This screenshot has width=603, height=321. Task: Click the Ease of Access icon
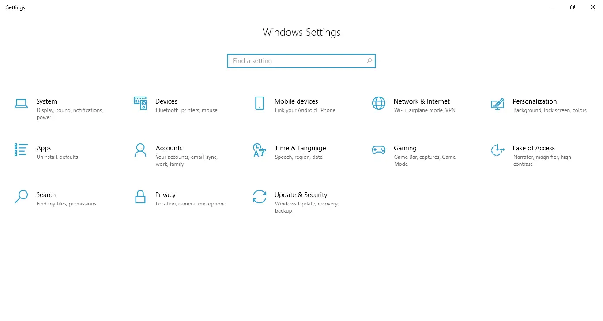point(498,150)
